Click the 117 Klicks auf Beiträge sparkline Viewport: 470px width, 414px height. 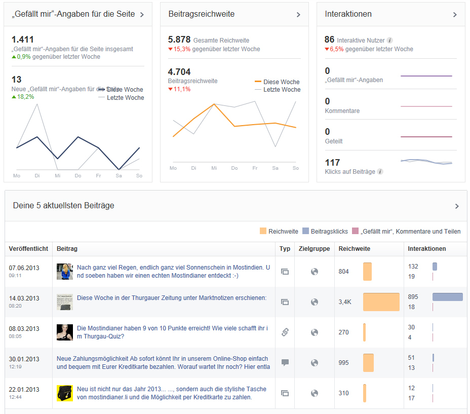(426, 162)
